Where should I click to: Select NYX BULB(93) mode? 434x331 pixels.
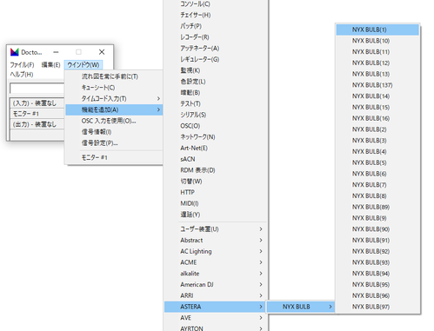(x=377, y=262)
